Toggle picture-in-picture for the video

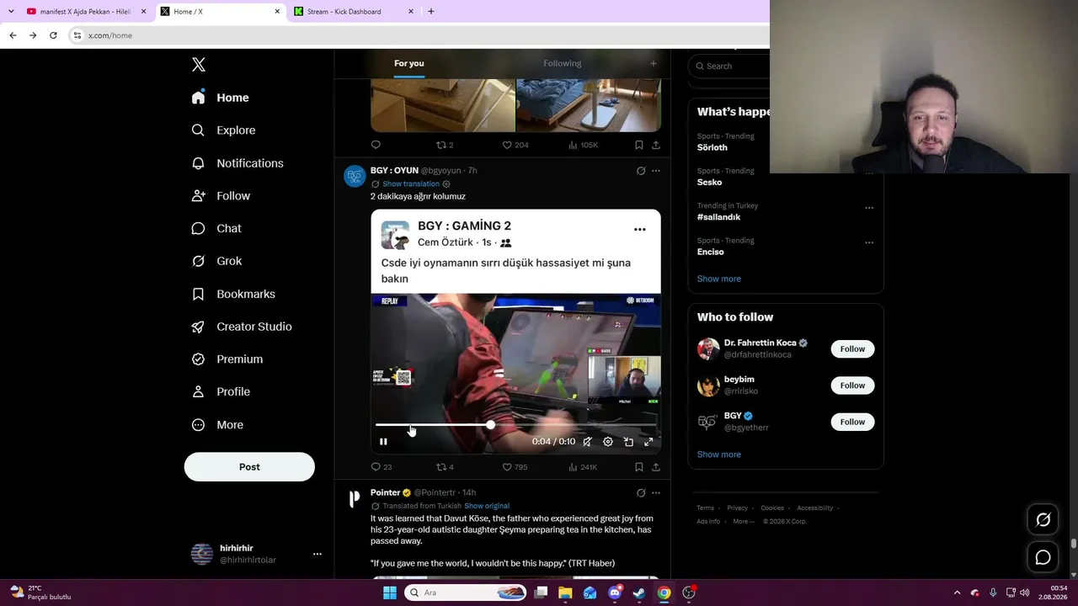pyautogui.click(x=628, y=442)
